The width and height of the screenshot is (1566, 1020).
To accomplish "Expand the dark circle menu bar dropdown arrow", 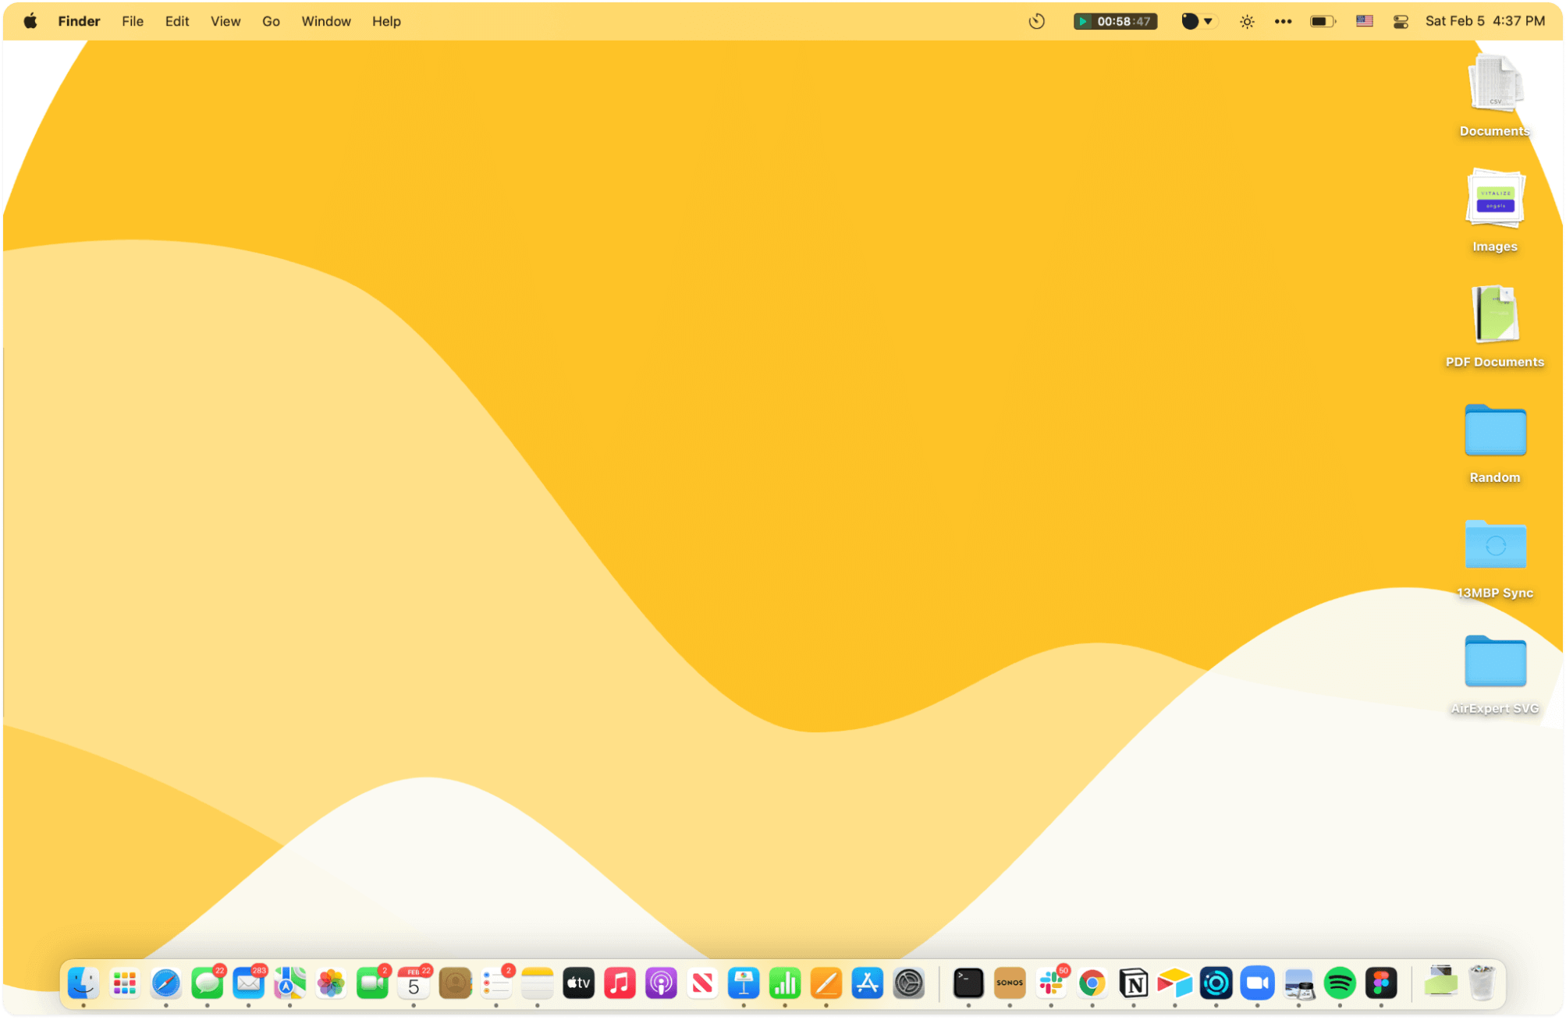I will pyautogui.click(x=1208, y=21).
